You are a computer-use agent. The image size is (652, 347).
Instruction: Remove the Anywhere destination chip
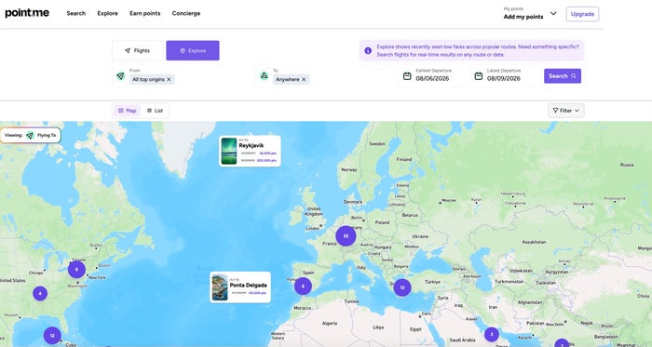point(304,79)
